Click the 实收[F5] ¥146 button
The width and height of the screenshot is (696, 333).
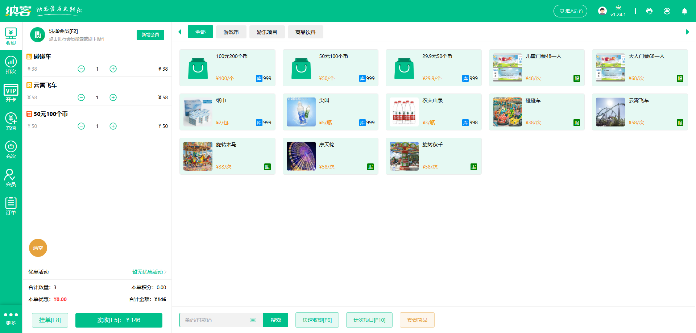[119, 320]
